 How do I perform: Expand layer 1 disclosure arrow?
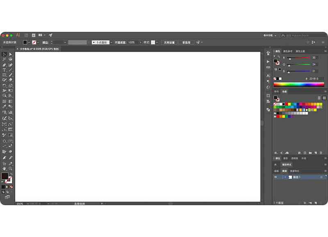pyautogui.click(x=285, y=177)
